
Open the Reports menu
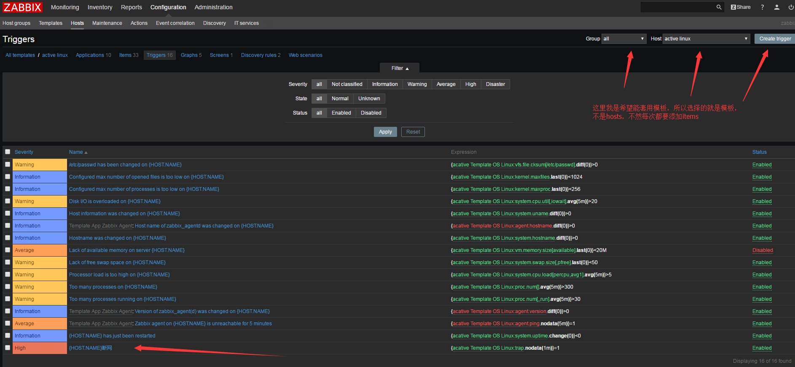[x=132, y=7]
